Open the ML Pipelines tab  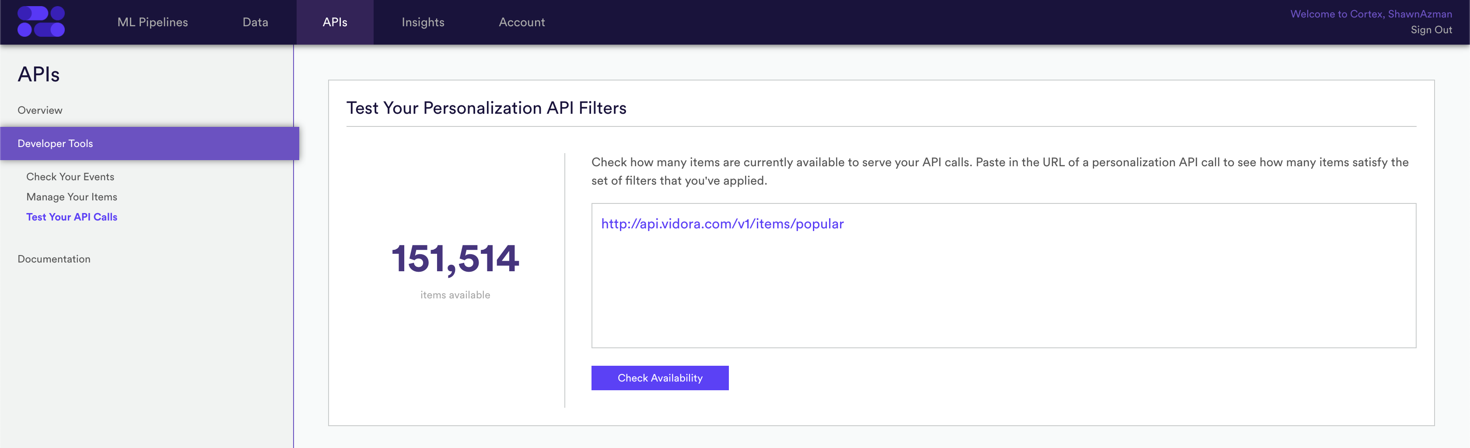pos(152,22)
